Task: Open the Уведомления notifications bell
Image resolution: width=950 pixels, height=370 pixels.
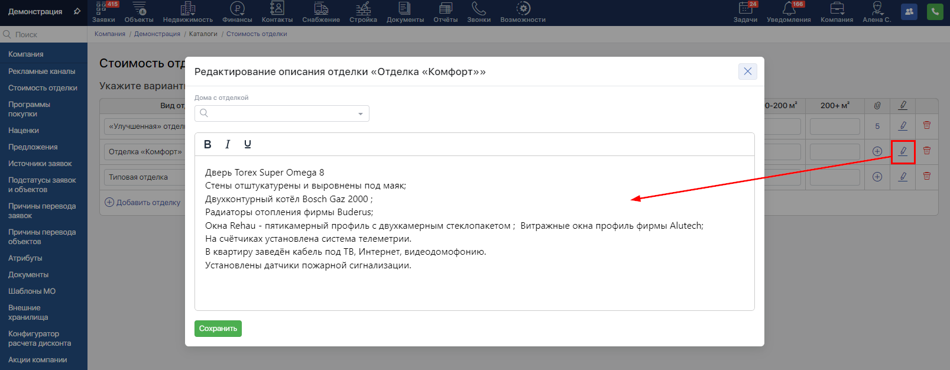Action: pos(789,12)
